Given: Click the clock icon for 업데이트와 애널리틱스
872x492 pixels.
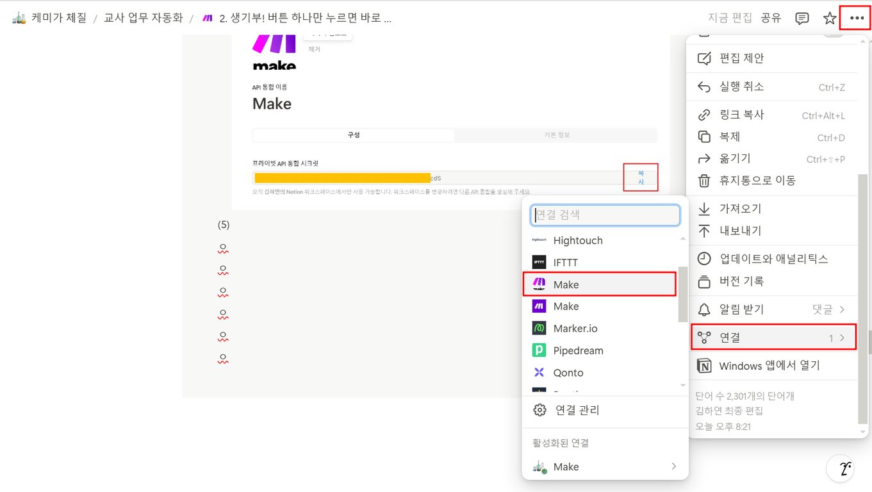Looking at the screenshot, I should [704, 259].
